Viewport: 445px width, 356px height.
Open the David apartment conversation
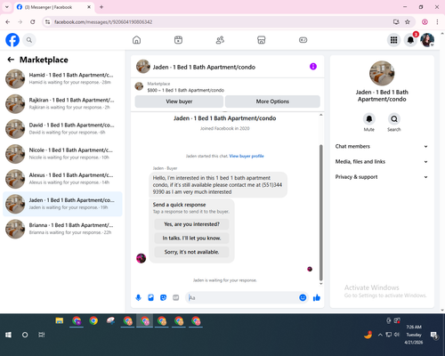click(62, 129)
